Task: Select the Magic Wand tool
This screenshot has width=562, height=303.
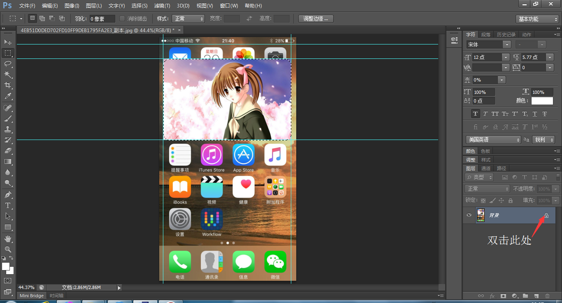Action: [8, 74]
